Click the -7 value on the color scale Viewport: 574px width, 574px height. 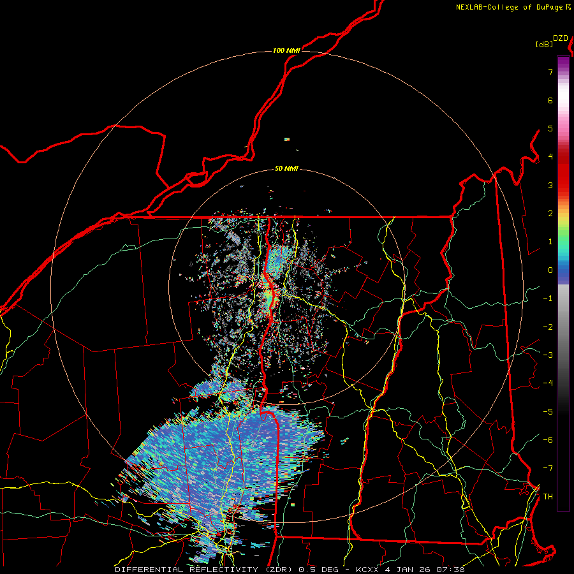(548, 468)
